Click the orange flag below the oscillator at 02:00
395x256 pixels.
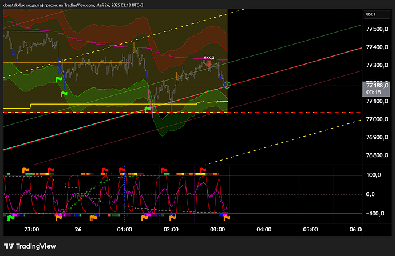172,218
